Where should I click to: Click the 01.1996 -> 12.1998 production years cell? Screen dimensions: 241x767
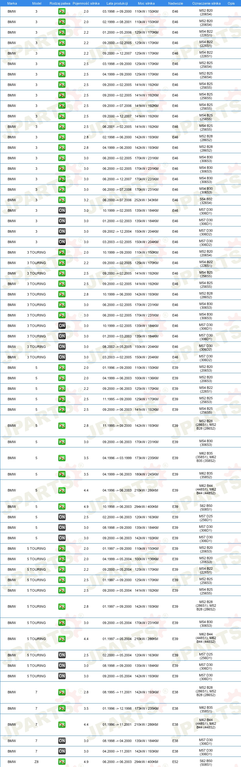(x=117, y=708)
